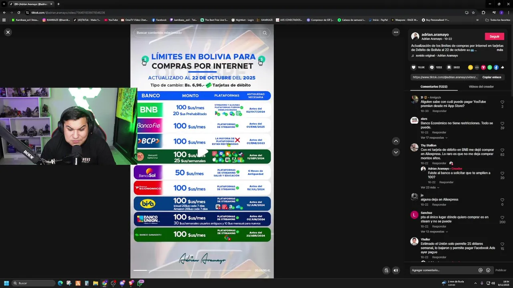
Task: Select the video URL text field
Action: (445, 77)
